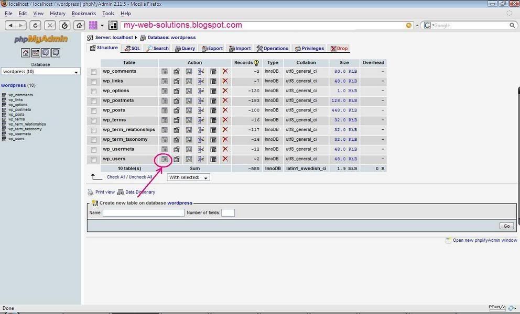Click the browser Reload button

(x=35, y=25)
